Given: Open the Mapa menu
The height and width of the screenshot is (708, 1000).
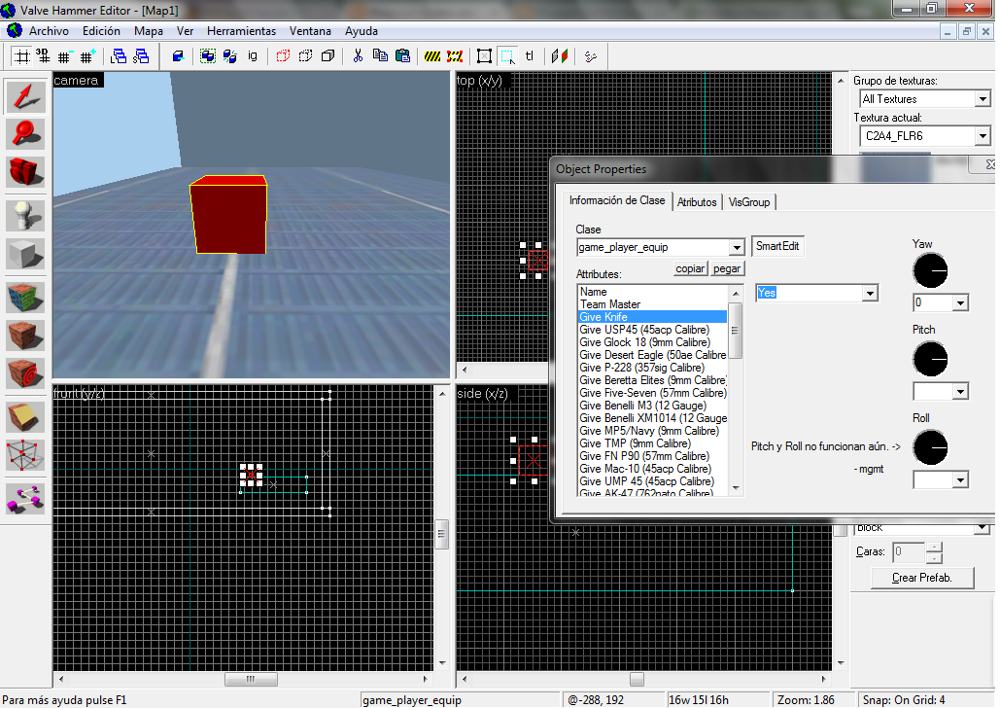Looking at the screenshot, I should tap(148, 31).
